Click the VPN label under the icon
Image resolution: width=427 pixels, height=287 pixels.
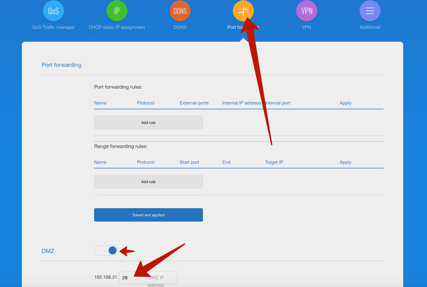307,27
